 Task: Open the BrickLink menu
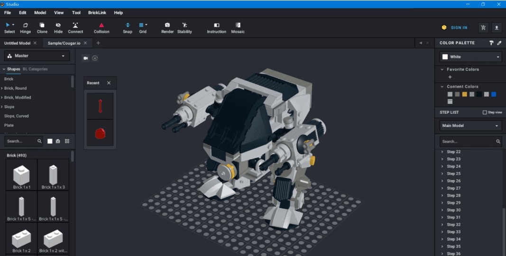point(97,13)
